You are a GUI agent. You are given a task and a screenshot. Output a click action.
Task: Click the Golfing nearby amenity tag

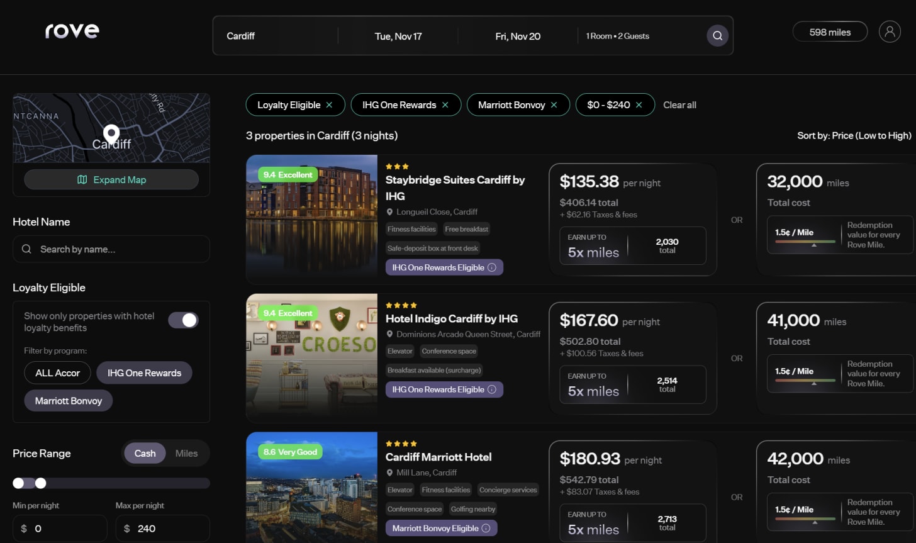(473, 509)
